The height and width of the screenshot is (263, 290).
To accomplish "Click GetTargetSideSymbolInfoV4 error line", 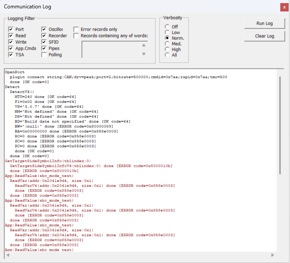I will tap(91, 166).
